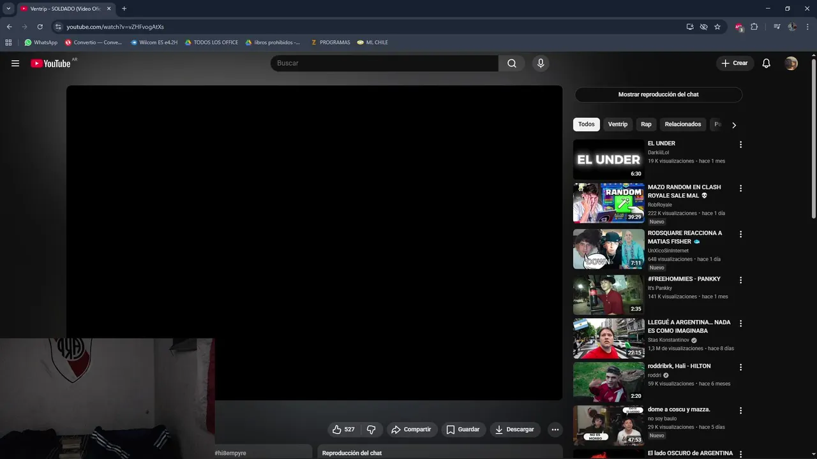817x459 pixels.
Task: Open the YouTube account avatar menu
Action: point(791,63)
